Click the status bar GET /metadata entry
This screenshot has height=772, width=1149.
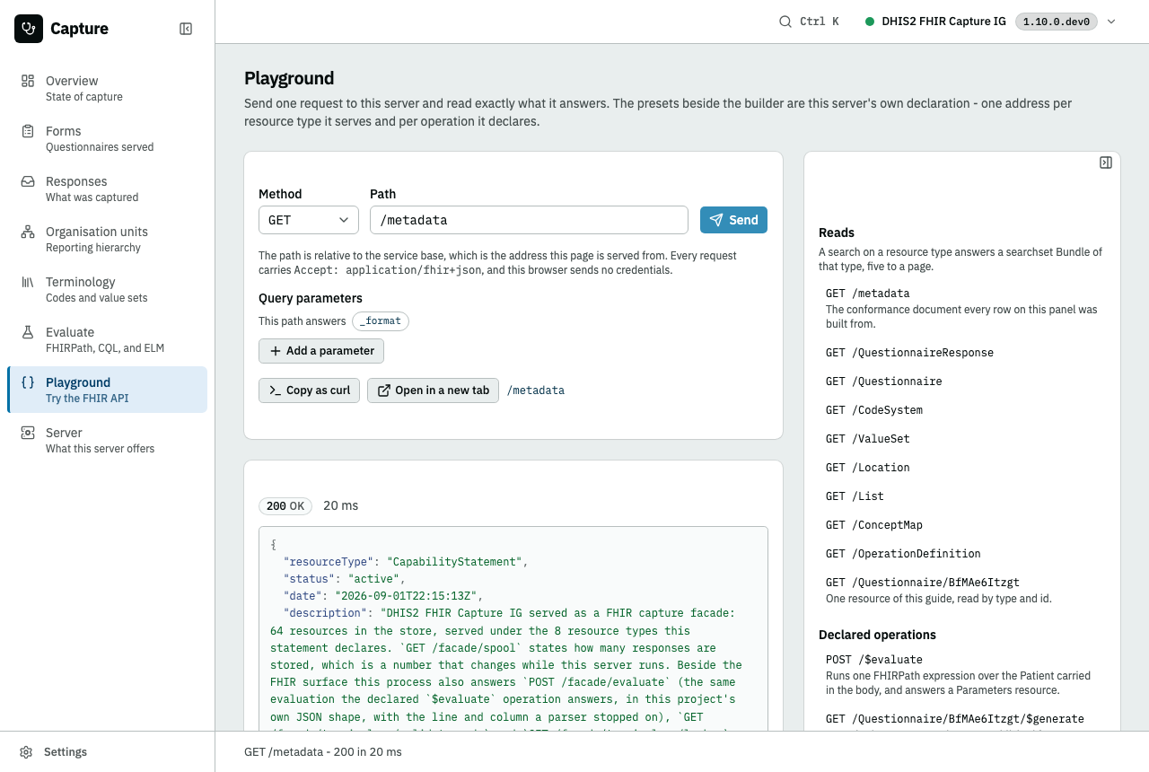click(323, 752)
